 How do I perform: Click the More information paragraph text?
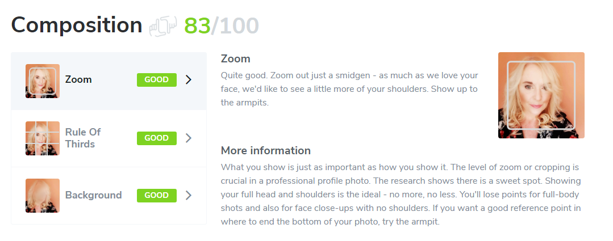(x=401, y=195)
